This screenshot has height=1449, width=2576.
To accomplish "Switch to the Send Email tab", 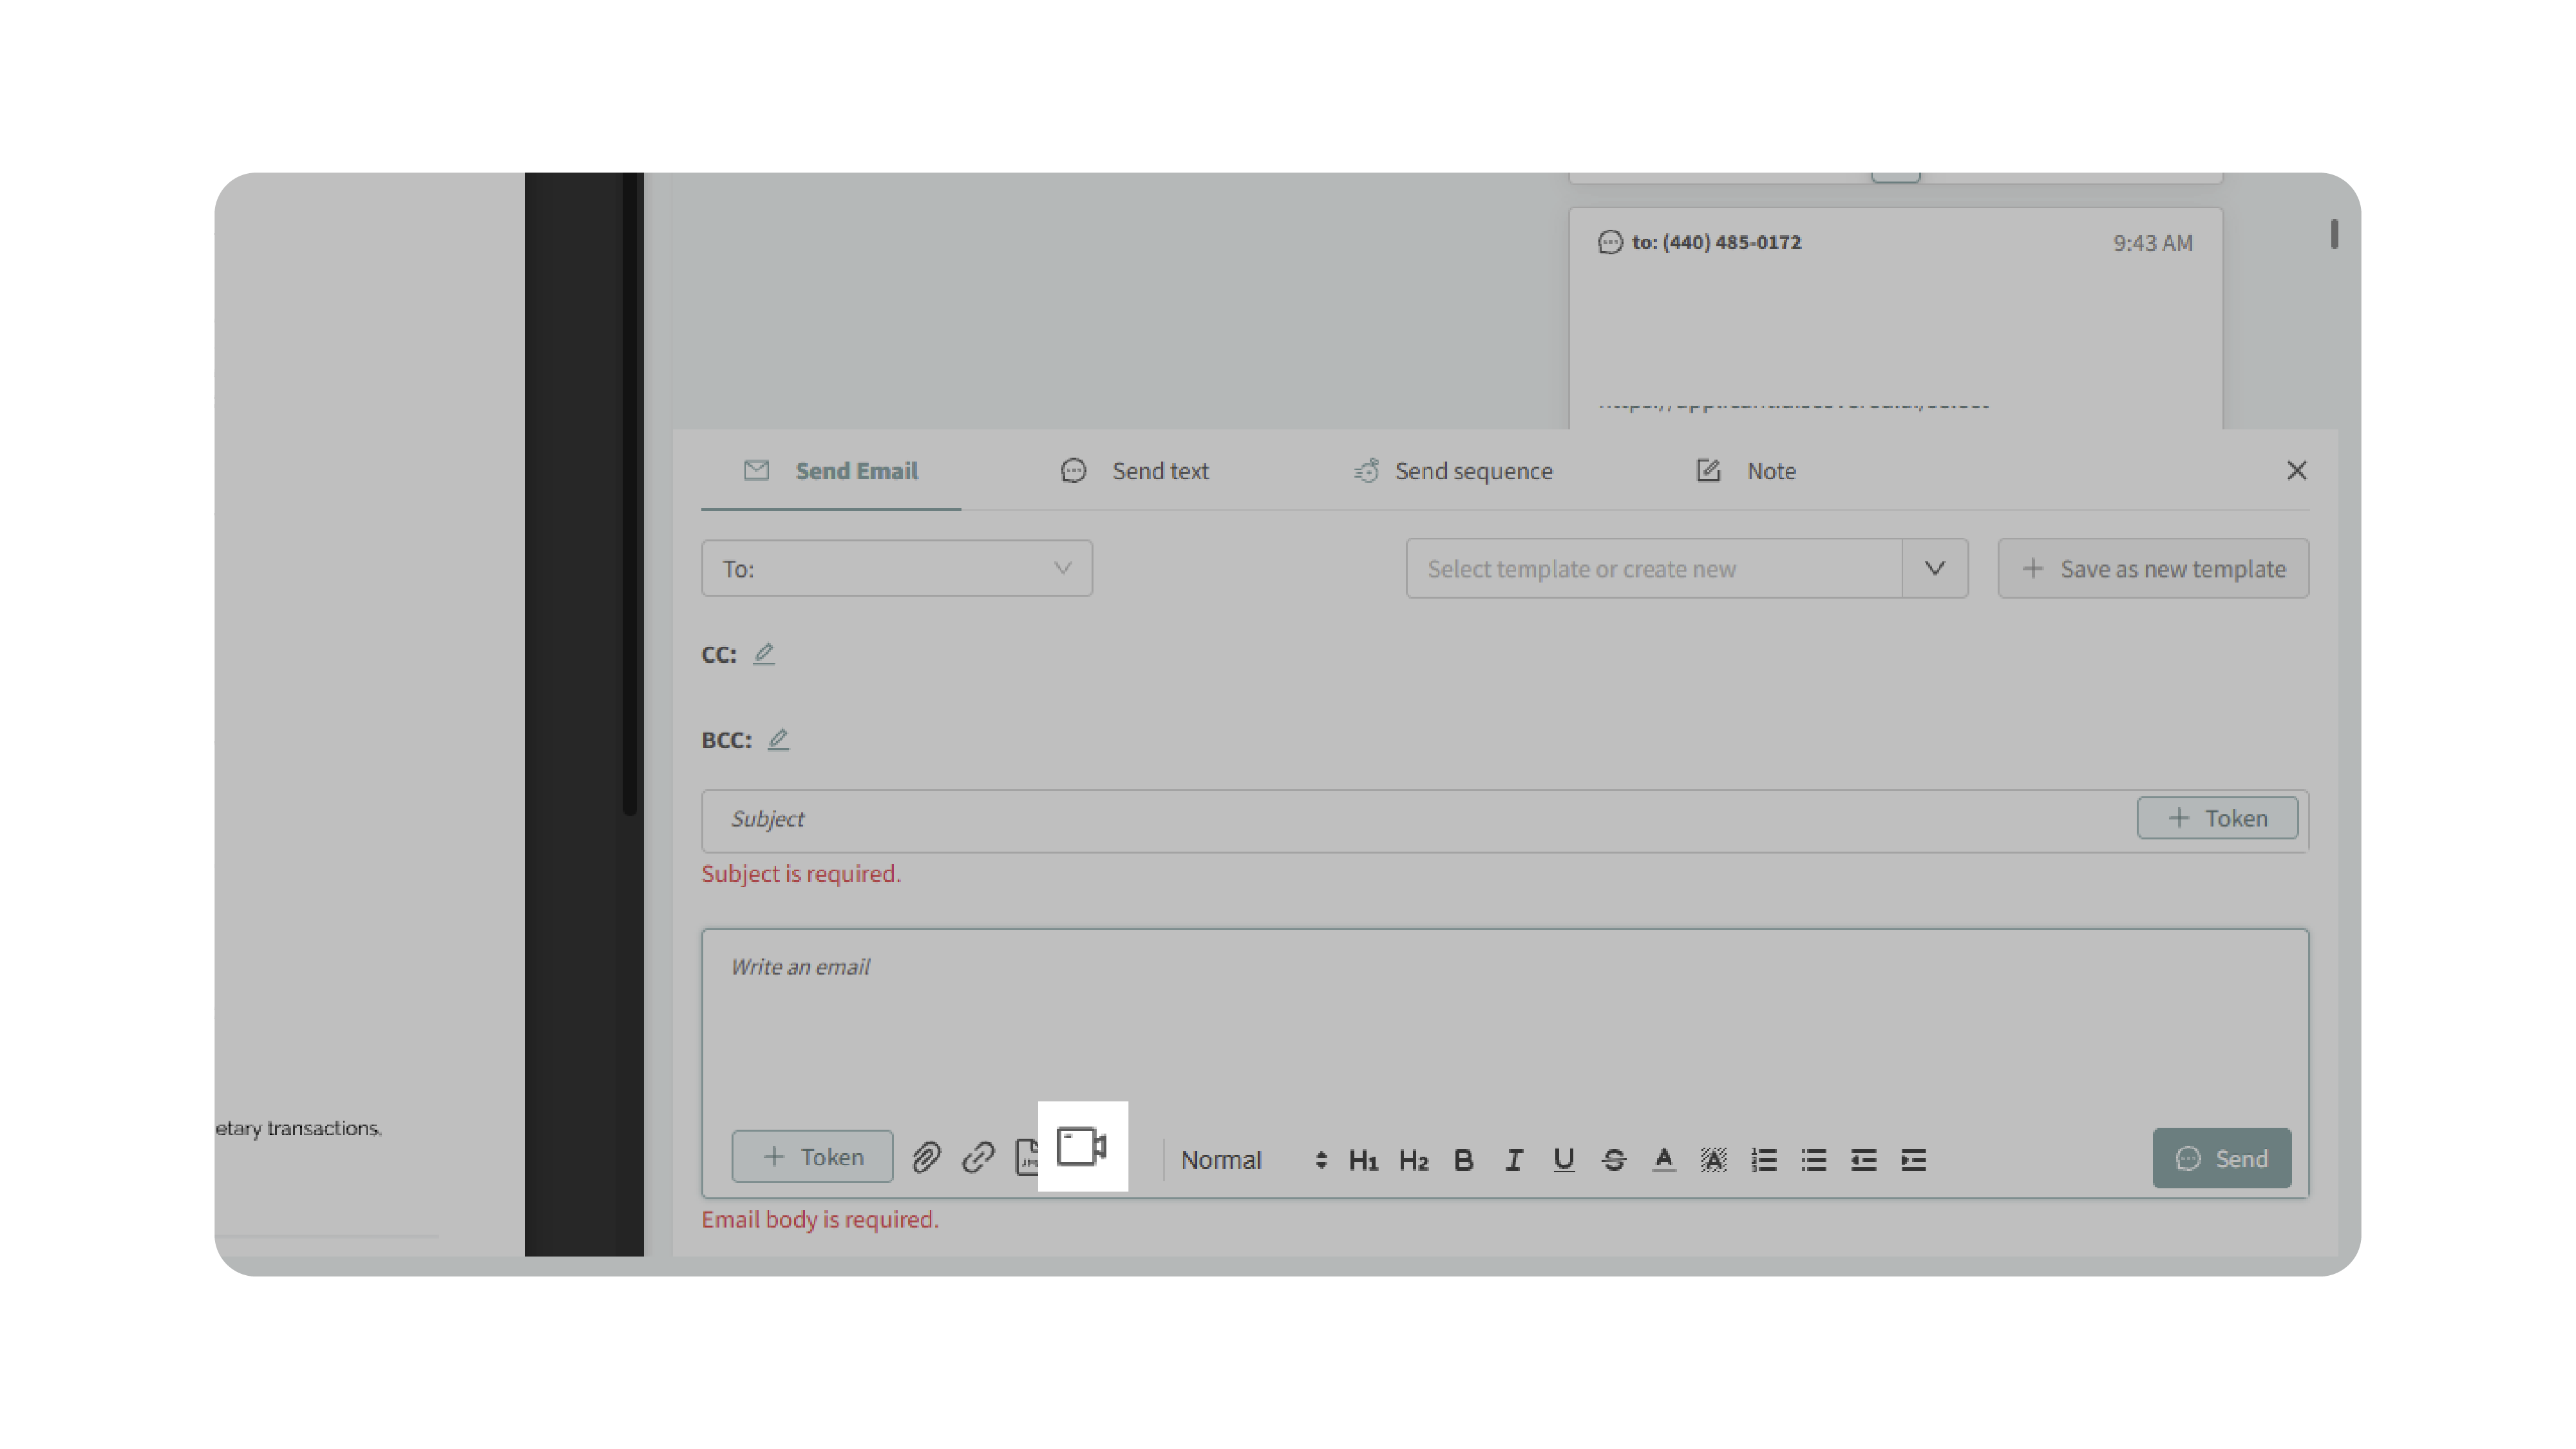I will pos(831,471).
